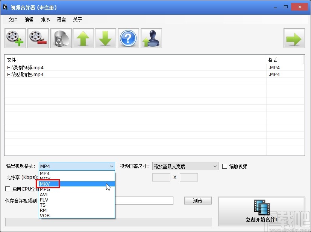Click the 格式 column header
Image resolution: width=311 pixels, height=232 pixels.
click(x=285, y=60)
